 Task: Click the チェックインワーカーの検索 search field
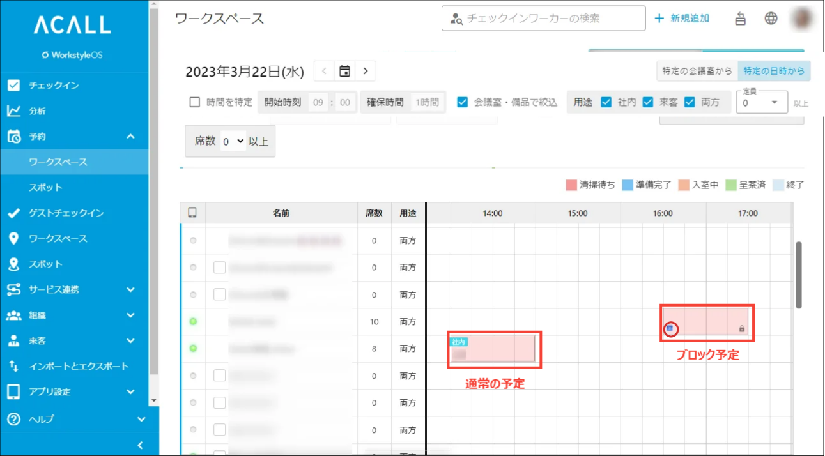pyautogui.click(x=543, y=19)
